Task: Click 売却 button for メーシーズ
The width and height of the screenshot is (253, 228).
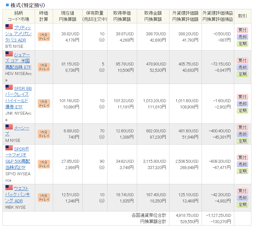Action: click(x=242, y=134)
